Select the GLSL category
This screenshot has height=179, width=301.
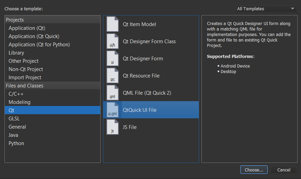tap(14, 119)
